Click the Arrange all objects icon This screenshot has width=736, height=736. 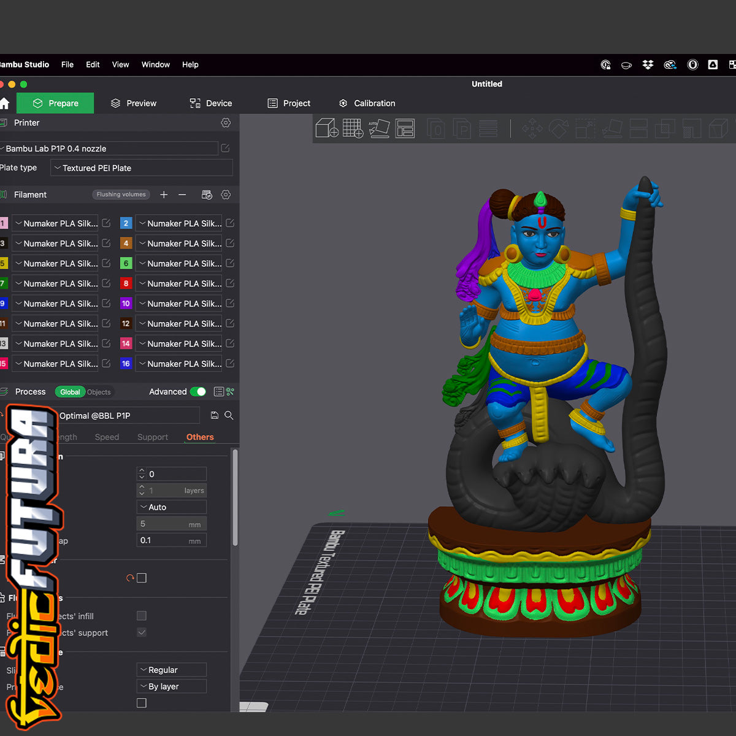405,128
